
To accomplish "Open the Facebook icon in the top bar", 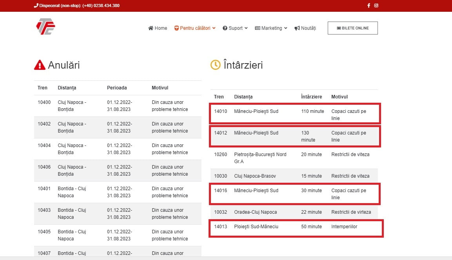I will (368, 5).
